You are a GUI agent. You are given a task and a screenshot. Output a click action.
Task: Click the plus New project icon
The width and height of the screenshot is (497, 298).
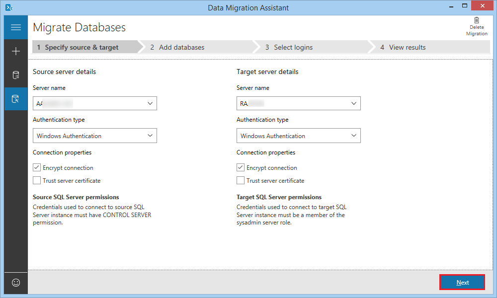pos(16,51)
